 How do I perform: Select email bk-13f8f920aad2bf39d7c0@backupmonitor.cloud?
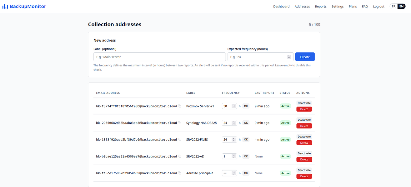point(137,140)
